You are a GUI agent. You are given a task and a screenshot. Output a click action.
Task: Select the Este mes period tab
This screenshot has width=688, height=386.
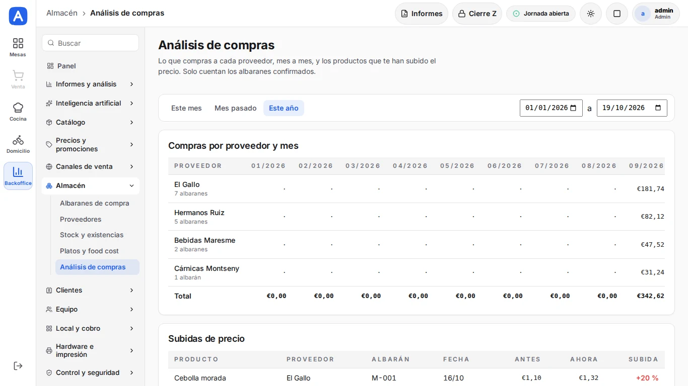click(x=186, y=108)
